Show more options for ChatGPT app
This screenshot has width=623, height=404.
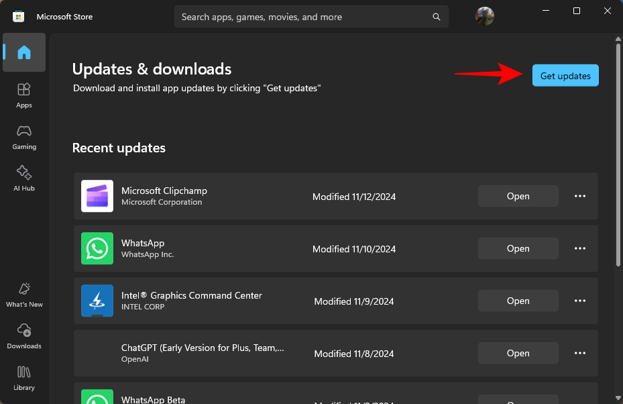pos(580,353)
